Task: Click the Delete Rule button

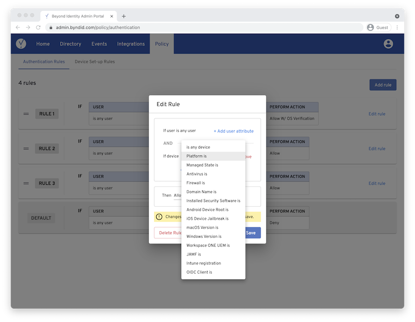Action: (x=168, y=233)
